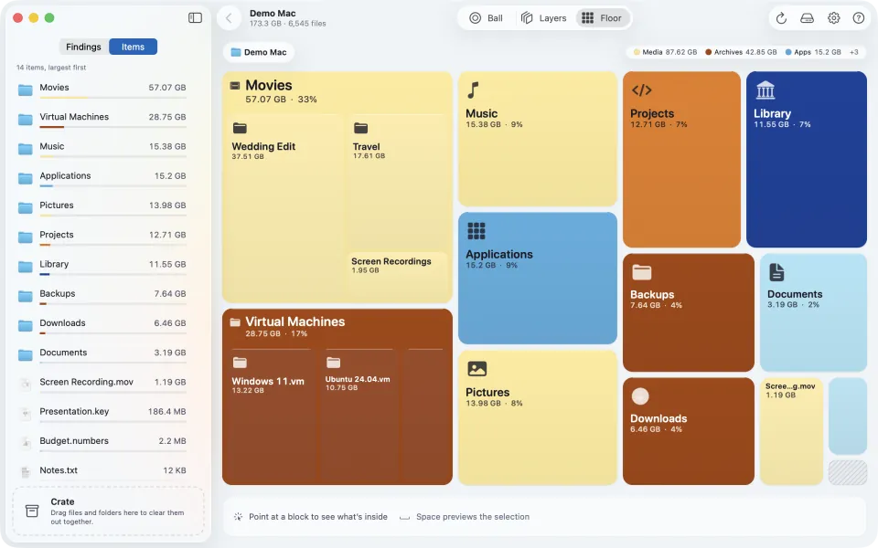Select the Items tab

pyautogui.click(x=133, y=47)
